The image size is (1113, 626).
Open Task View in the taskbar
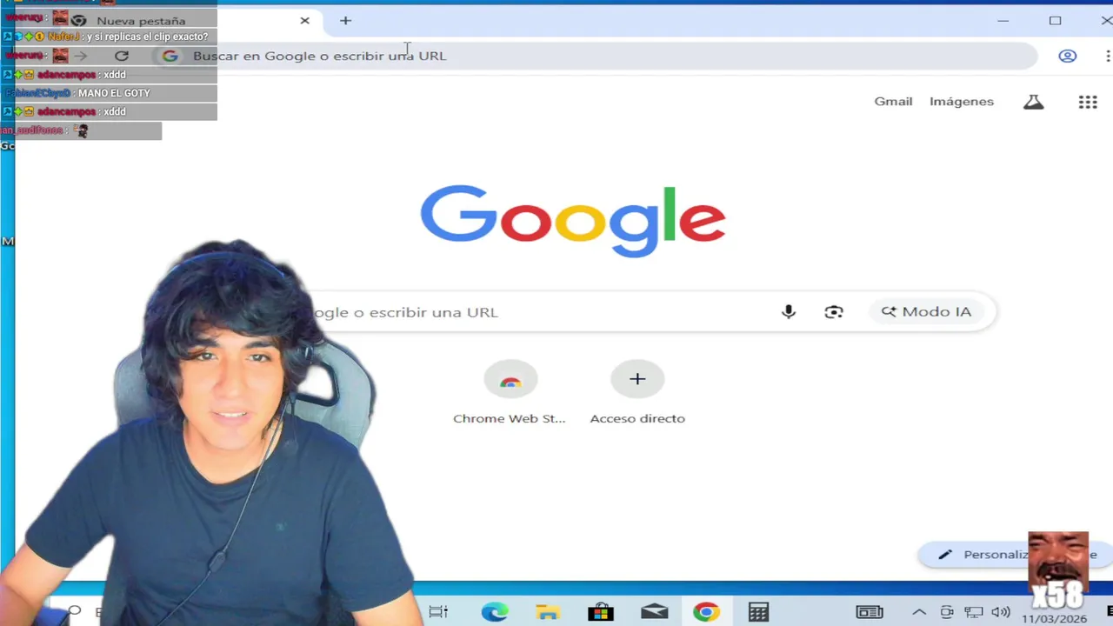[x=438, y=612]
